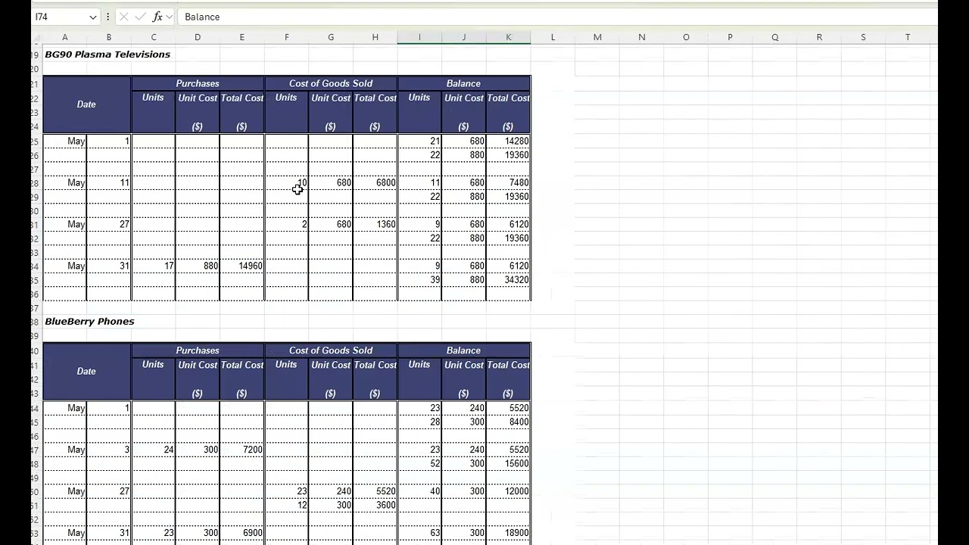
Task: Select column K header
Action: [509, 37]
